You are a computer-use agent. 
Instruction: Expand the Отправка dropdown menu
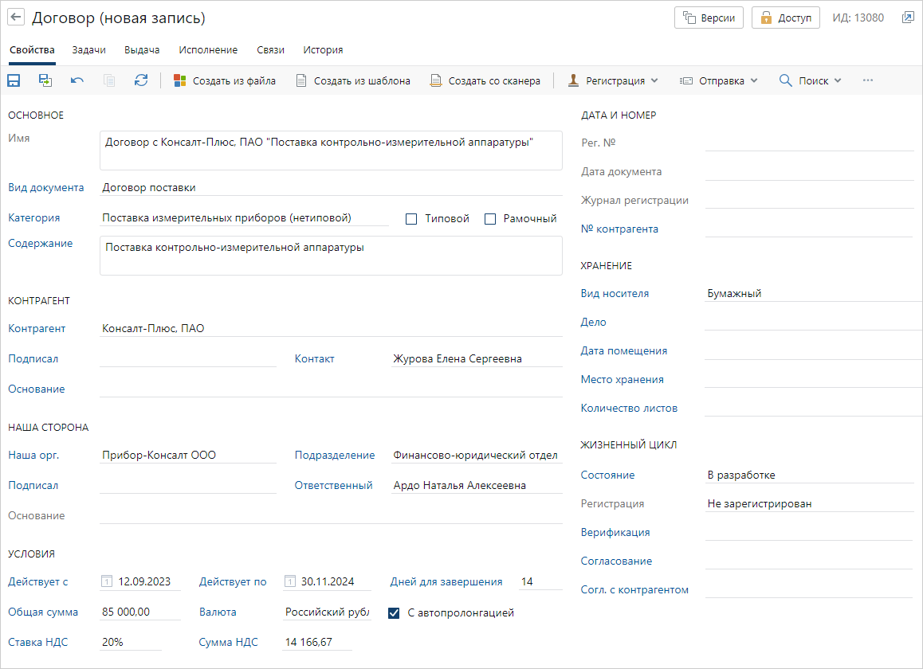click(717, 80)
